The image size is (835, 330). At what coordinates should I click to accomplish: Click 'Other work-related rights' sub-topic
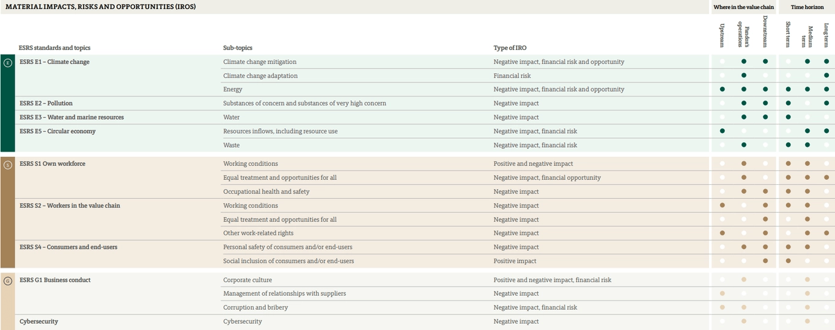click(x=258, y=233)
